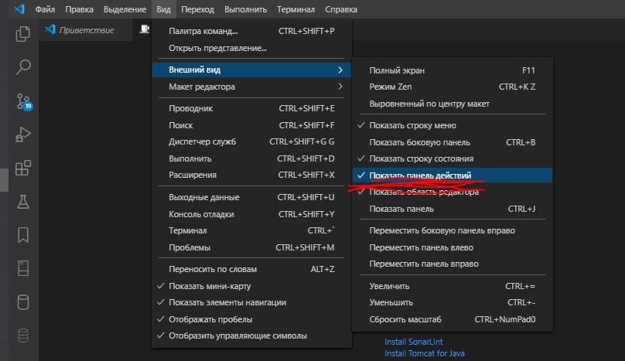Image resolution: width=625 pixels, height=361 pixels.
Task: Open the Search magnifier in activity bar
Action: pos(23,67)
